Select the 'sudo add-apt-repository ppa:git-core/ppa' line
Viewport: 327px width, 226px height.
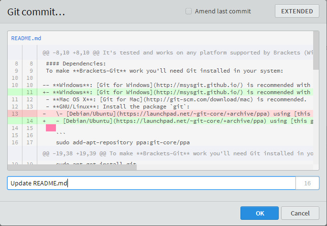pos(160,142)
